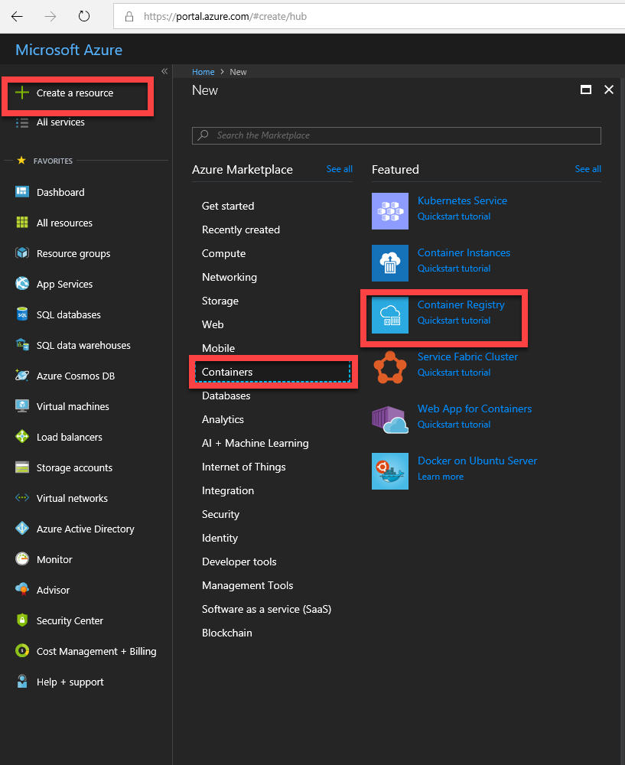
Task: Open the Kubernetes Service link
Action: pyautogui.click(x=462, y=200)
